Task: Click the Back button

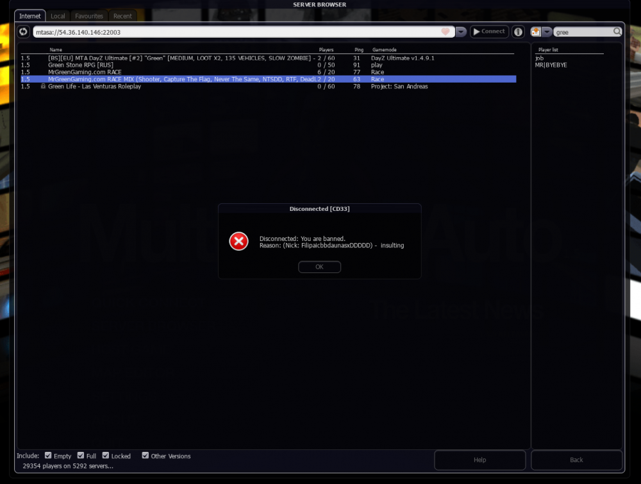Action: tap(576, 460)
